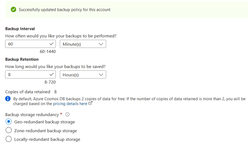Click the Zone-redundant backup storage label

[x=45, y=131]
